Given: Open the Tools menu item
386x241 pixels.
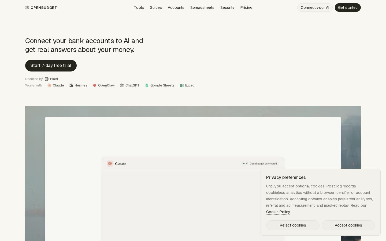Looking at the screenshot, I should [x=139, y=7].
